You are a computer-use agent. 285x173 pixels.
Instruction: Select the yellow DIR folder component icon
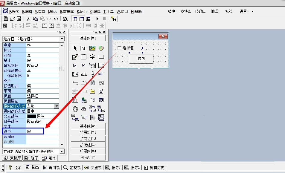pos(92,91)
